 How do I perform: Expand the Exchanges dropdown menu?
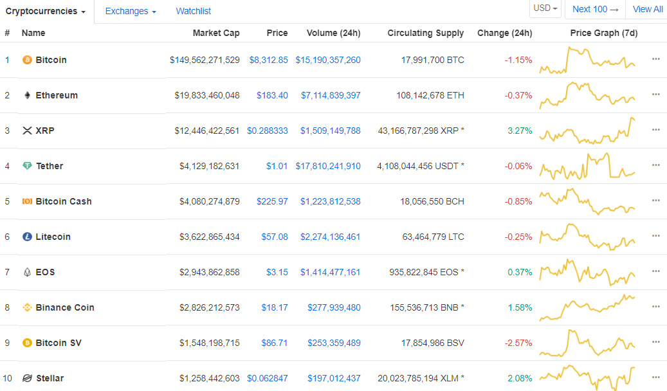click(x=131, y=11)
